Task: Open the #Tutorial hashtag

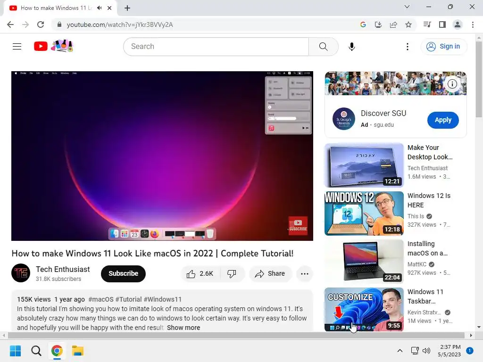Action: point(128,299)
